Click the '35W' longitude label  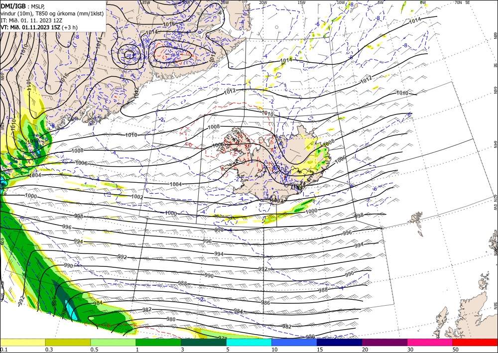[146, 2]
